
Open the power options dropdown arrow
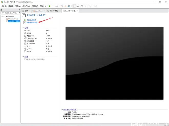coord(52,6)
